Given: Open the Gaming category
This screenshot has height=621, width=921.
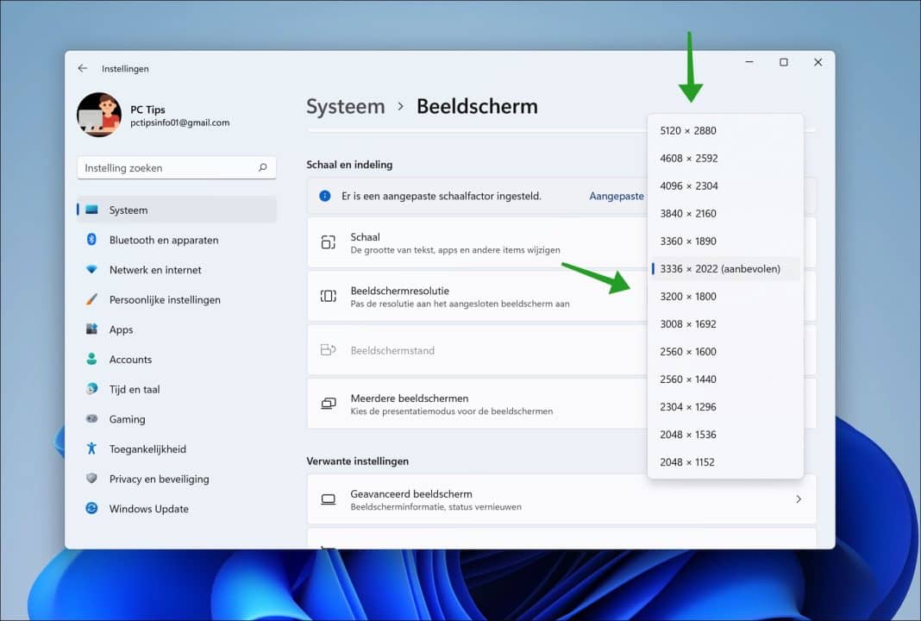Looking at the screenshot, I should click(x=177, y=419).
